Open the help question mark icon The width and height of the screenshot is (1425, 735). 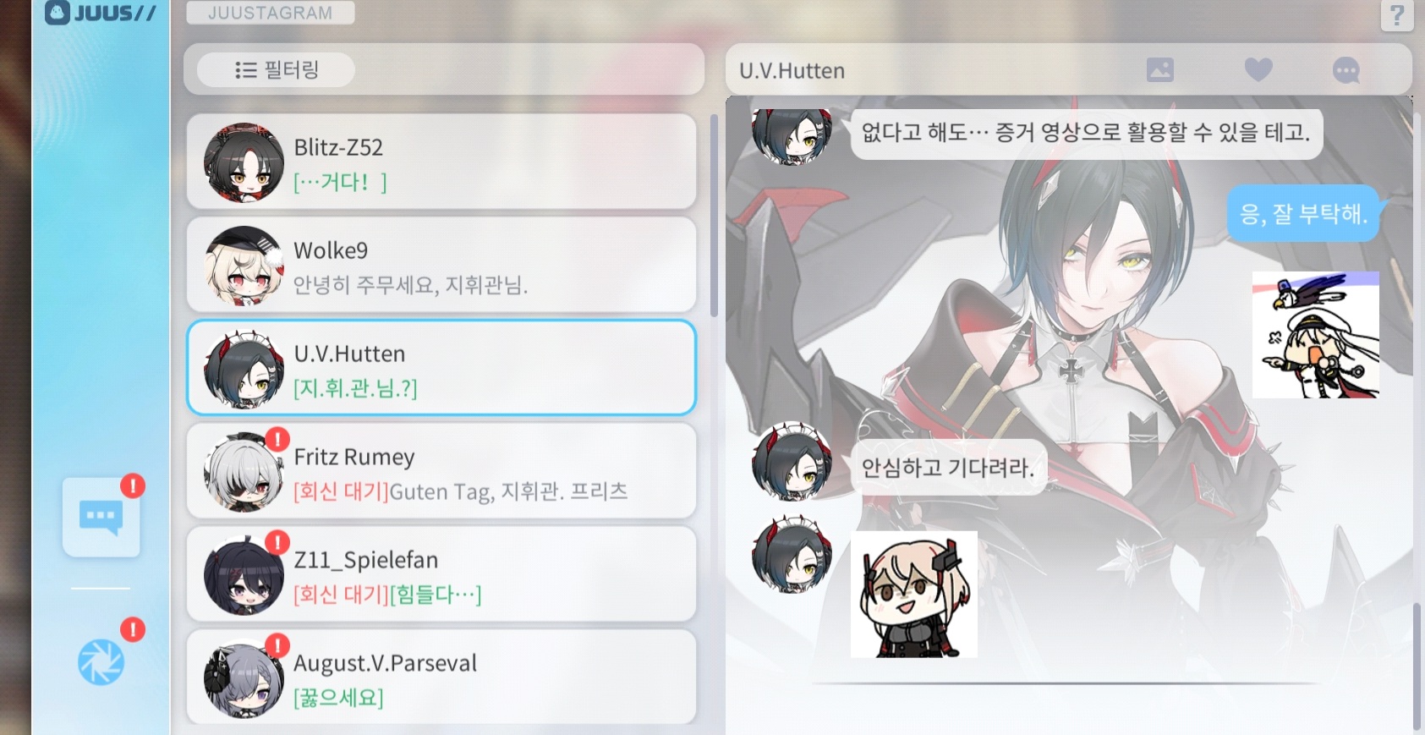click(1397, 14)
